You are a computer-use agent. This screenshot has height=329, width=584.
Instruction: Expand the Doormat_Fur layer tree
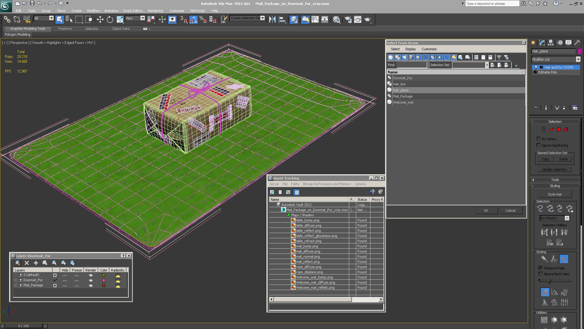[x=16, y=280]
